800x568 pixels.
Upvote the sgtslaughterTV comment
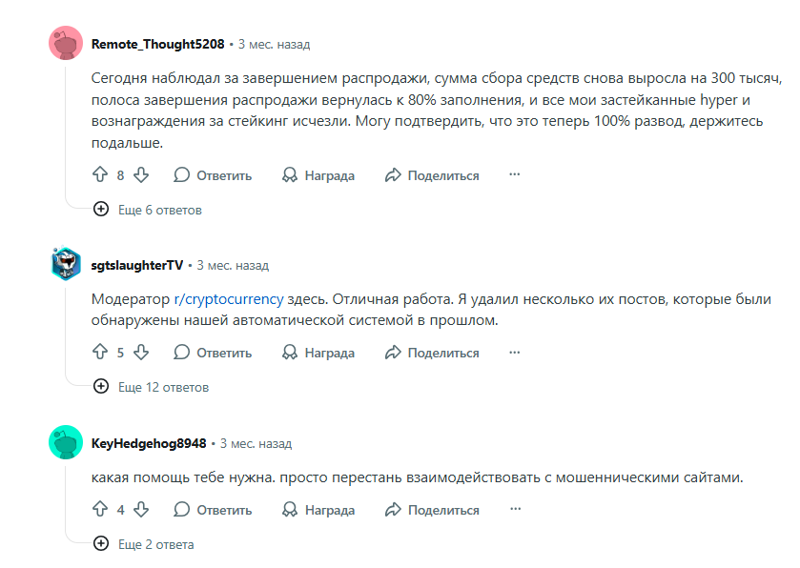[99, 352]
